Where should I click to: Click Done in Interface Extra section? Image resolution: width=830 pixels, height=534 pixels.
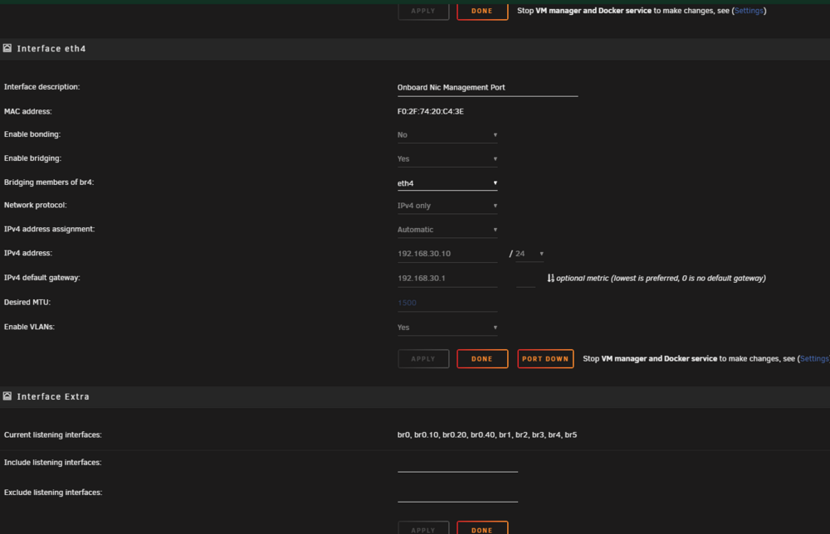coord(482,528)
